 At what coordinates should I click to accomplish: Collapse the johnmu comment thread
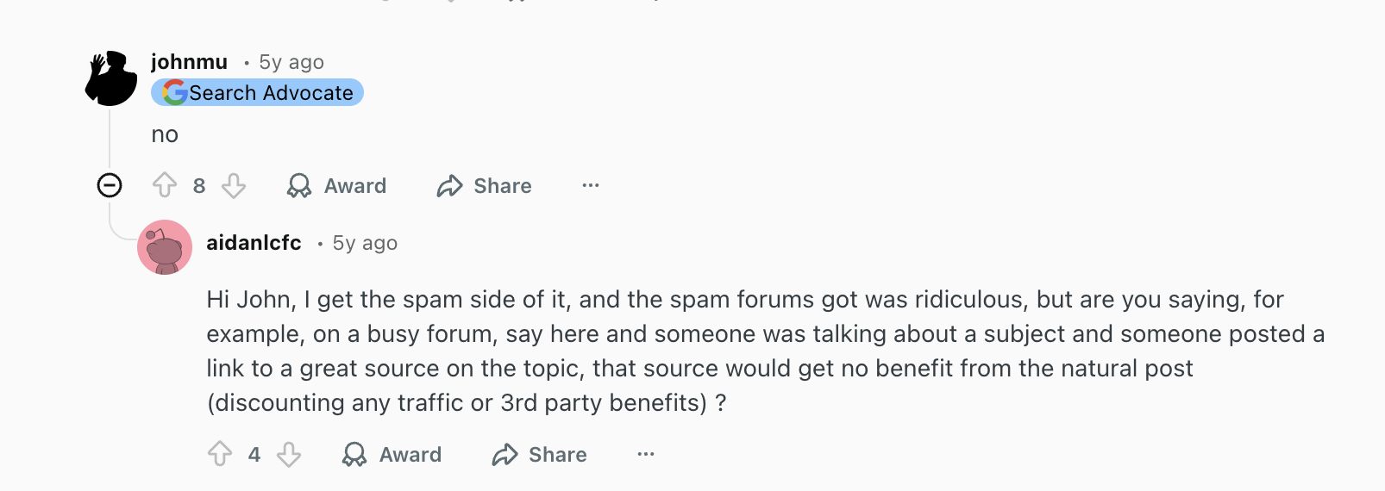110,185
